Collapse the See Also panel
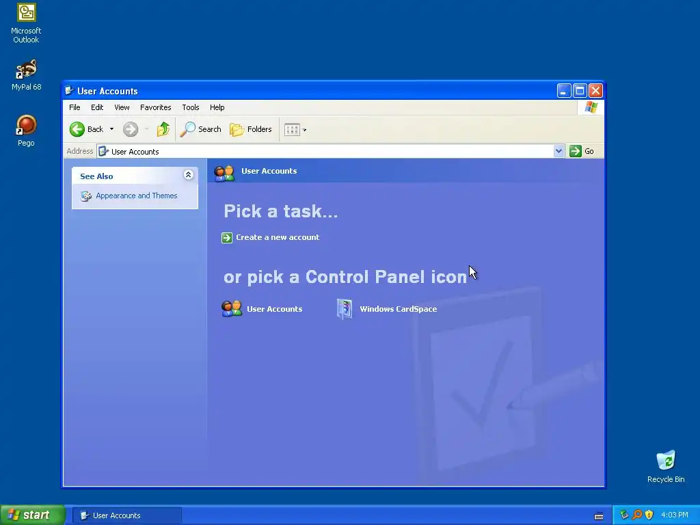The image size is (700, 525). [189, 175]
